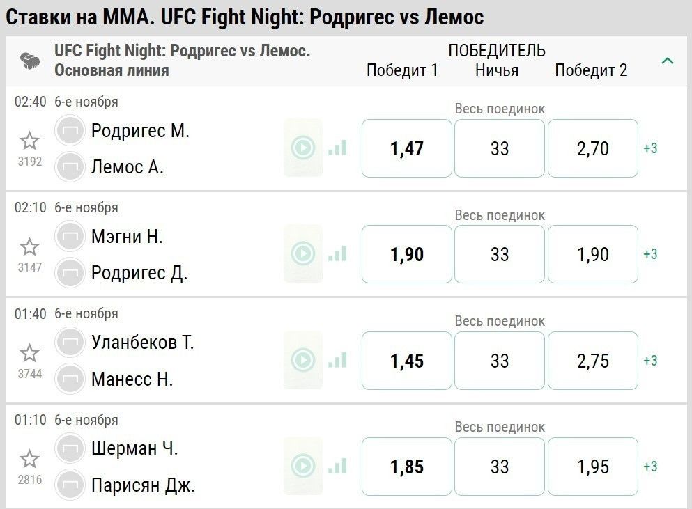Open live stream icon for Родригес М. fight

303,148
